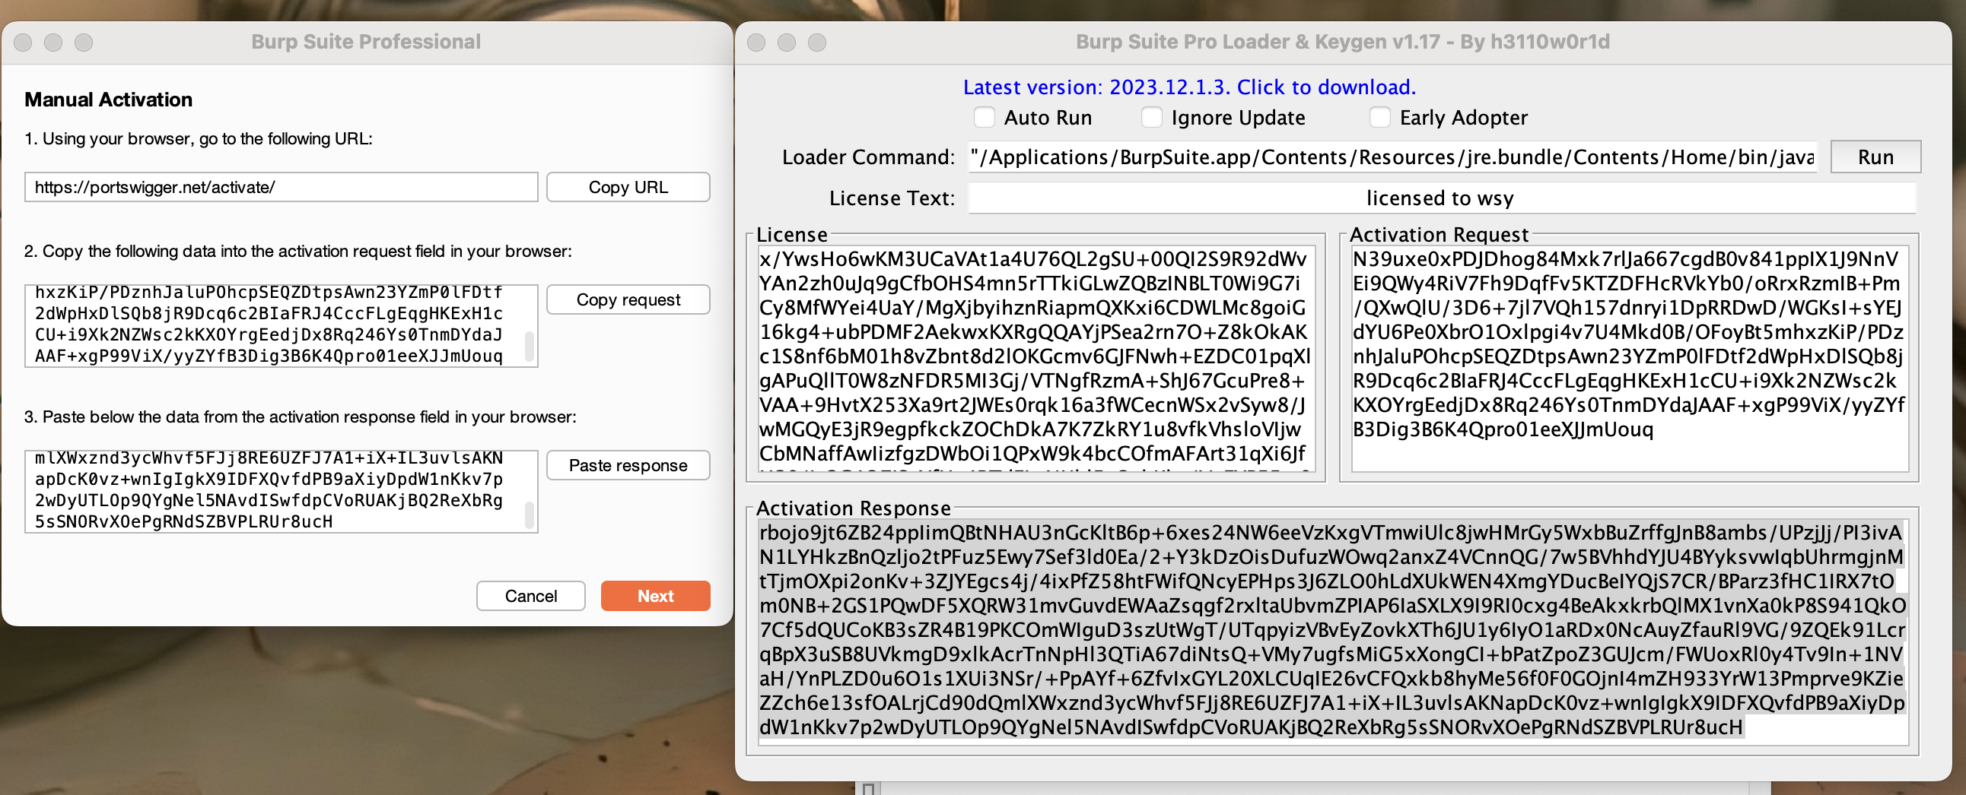1966x795 pixels.
Task: Close the Loader & Keygen window
Action: [x=756, y=43]
